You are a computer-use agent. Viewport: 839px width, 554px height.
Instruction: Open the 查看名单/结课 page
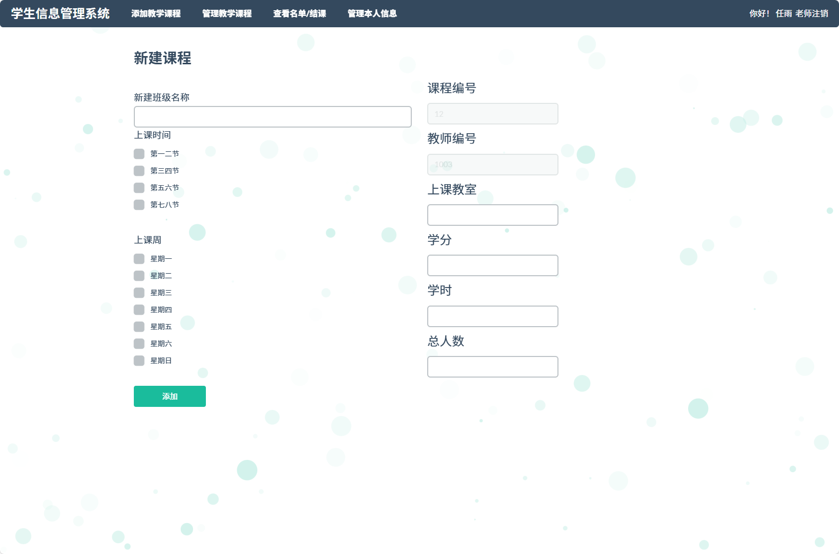tap(299, 14)
